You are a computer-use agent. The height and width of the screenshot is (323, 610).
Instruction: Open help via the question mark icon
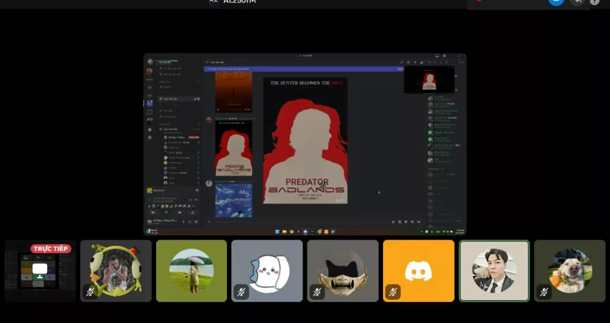click(x=595, y=2)
